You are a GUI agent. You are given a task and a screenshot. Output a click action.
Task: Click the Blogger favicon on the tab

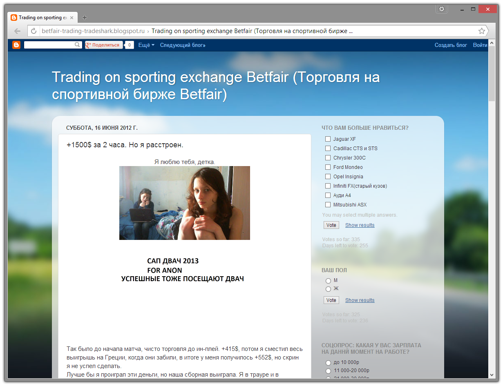pos(14,18)
